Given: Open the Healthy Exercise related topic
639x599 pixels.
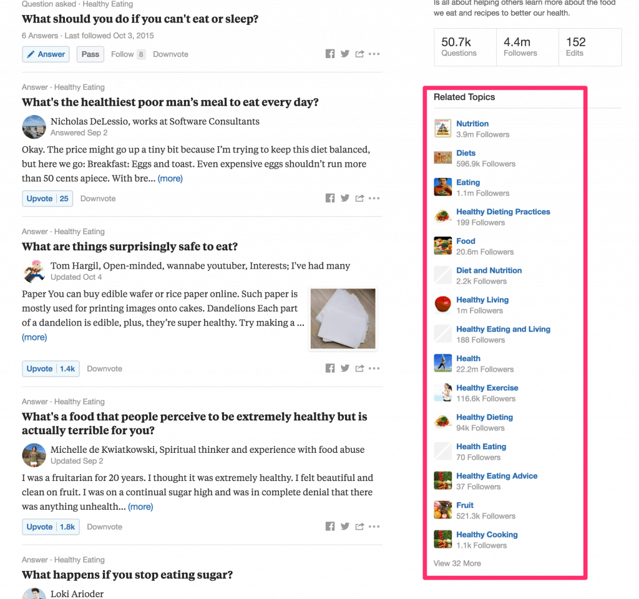Looking at the screenshot, I should [487, 388].
